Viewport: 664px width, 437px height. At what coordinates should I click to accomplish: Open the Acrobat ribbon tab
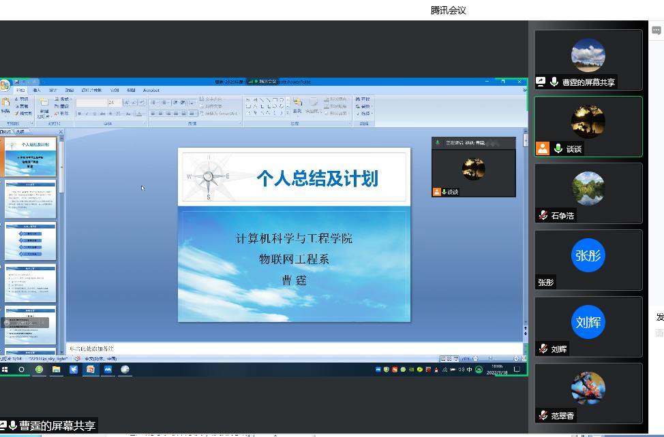coord(151,90)
